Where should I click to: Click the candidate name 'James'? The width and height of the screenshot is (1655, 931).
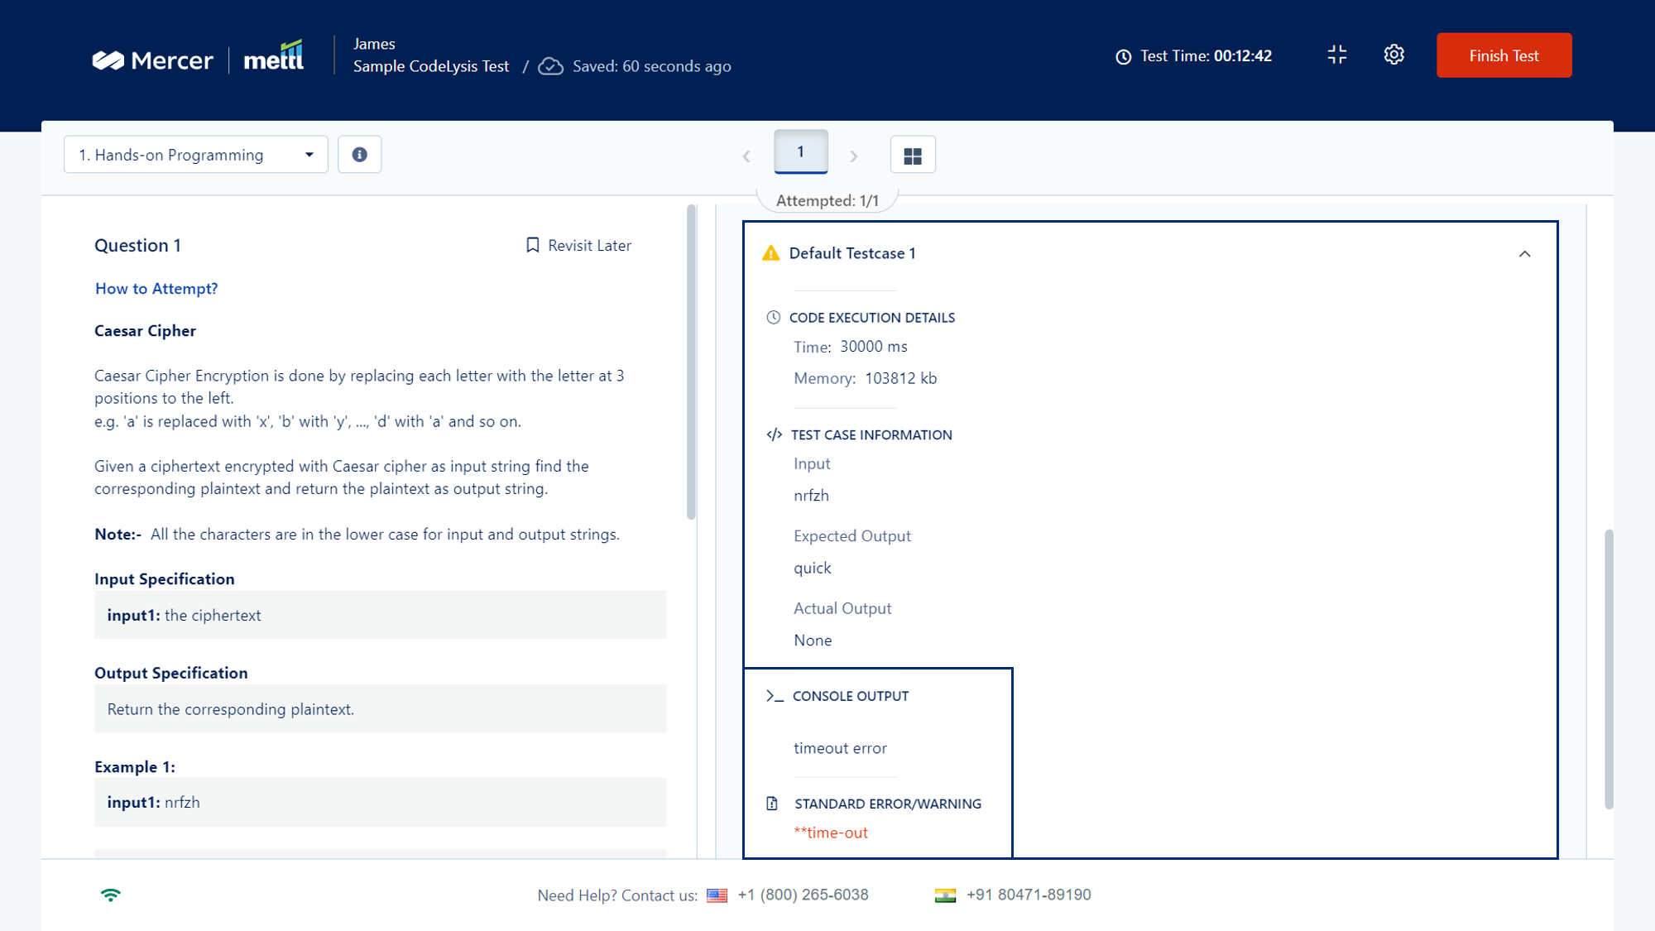pyautogui.click(x=374, y=44)
